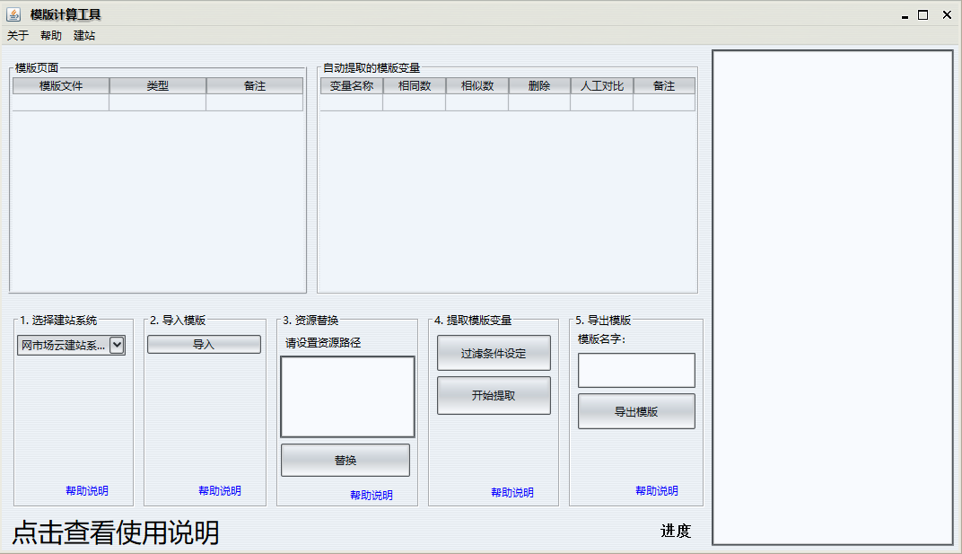
Task: Open 帮助说明 link under 选择建站系统
Action: [x=87, y=491]
